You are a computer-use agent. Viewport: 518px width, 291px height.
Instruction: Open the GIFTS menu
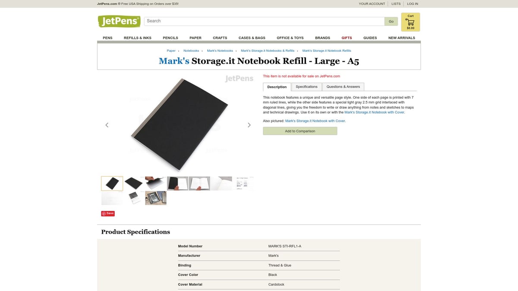click(x=347, y=38)
